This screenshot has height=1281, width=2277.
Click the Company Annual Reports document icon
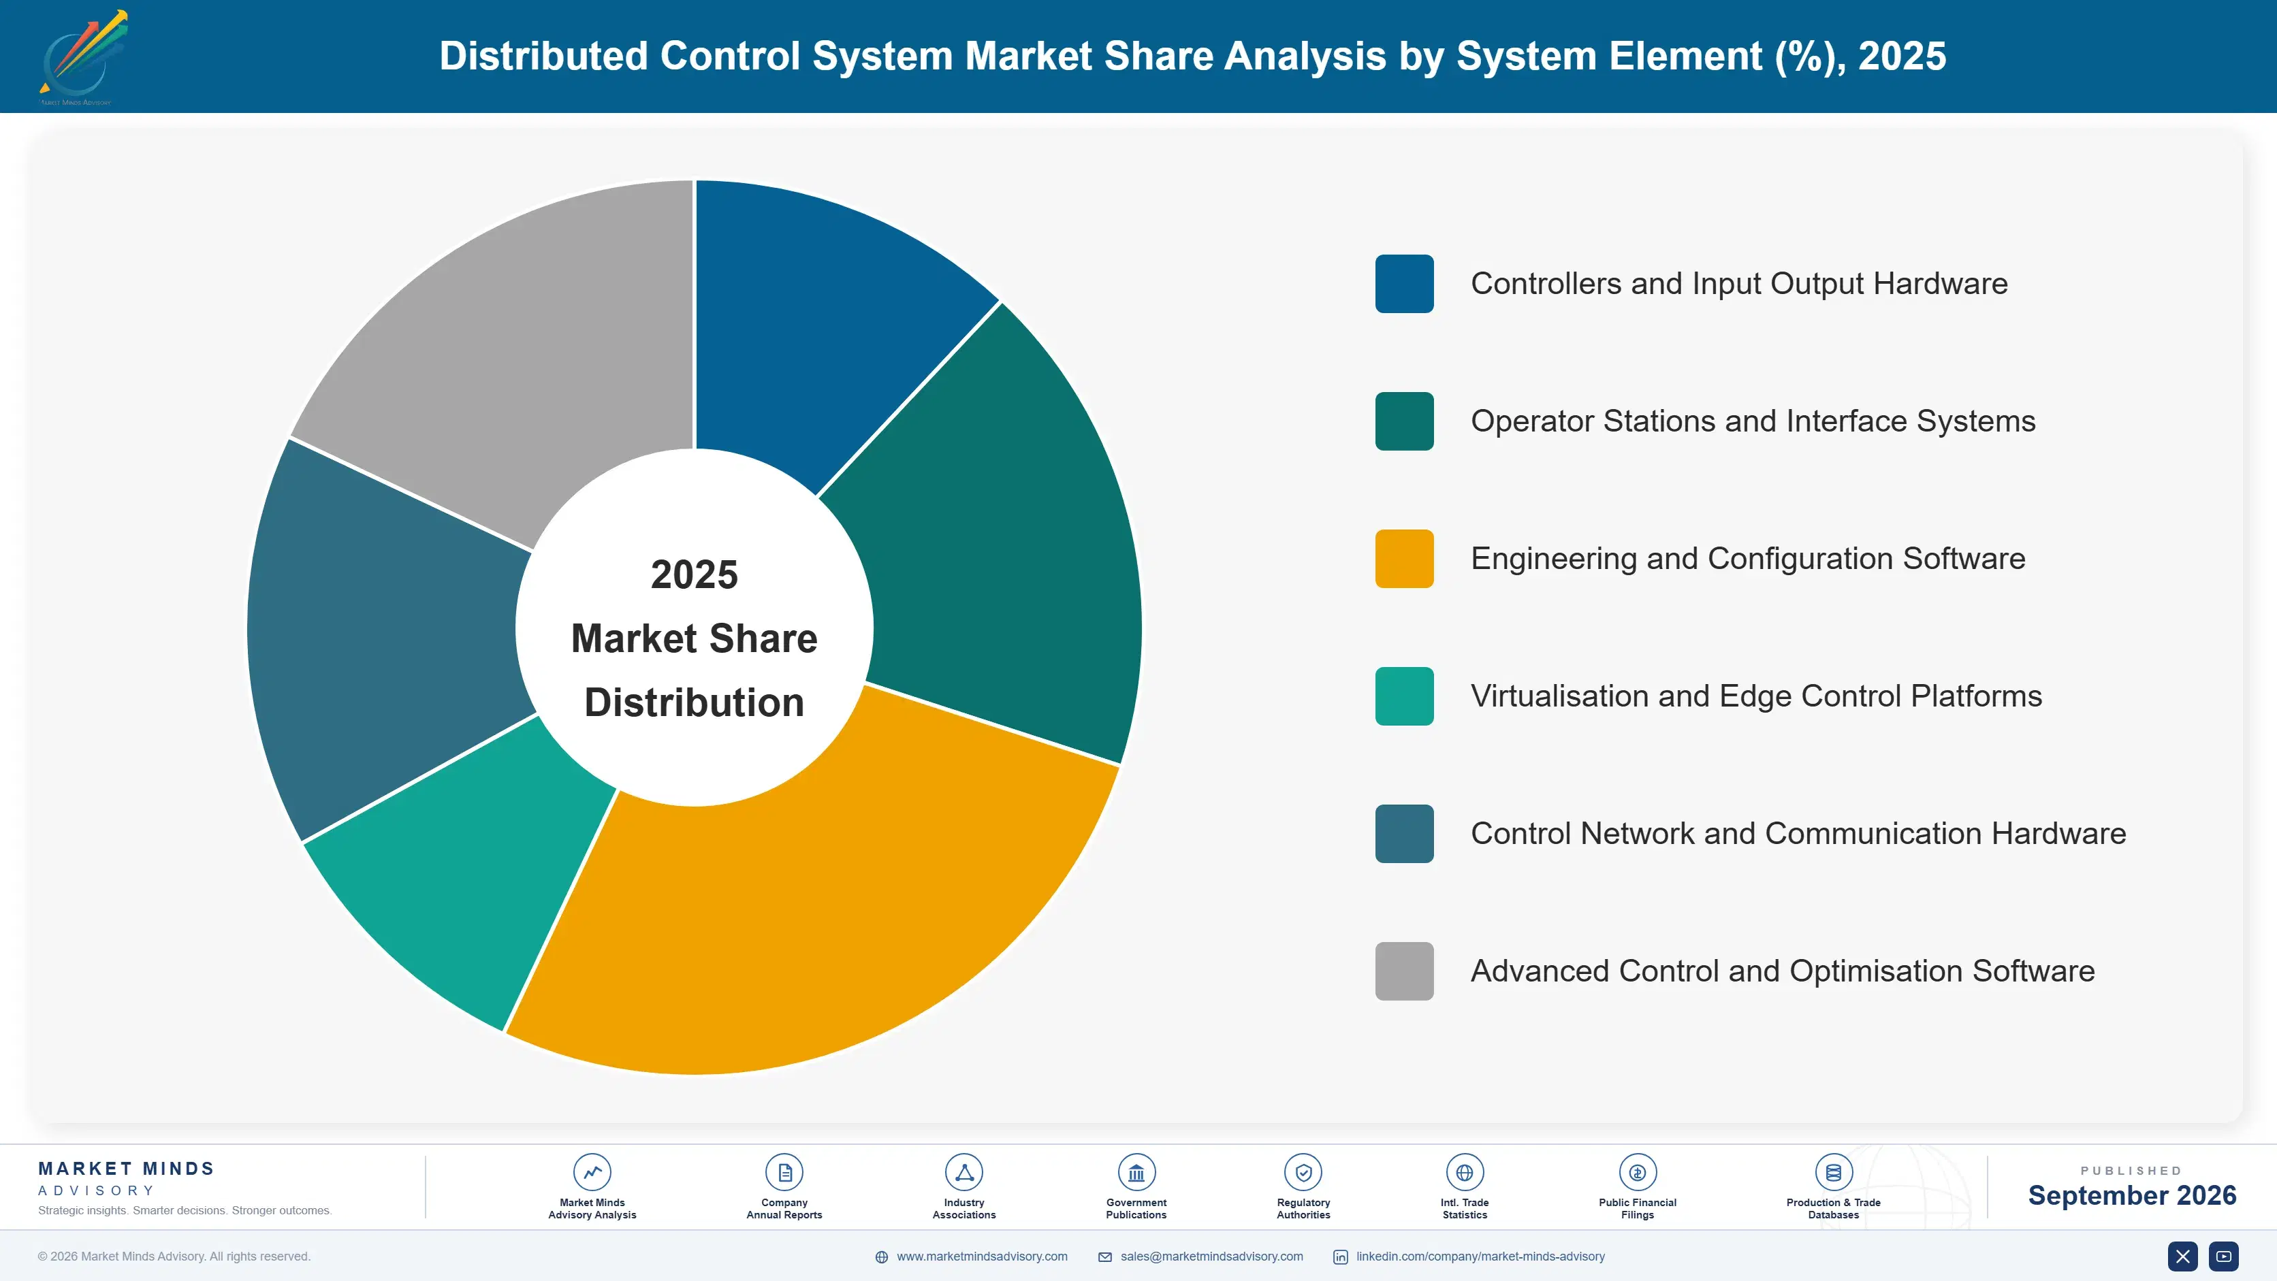click(784, 1172)
